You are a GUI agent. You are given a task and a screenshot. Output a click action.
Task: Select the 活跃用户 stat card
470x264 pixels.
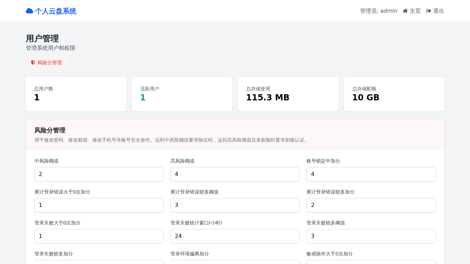coord(182,94)
